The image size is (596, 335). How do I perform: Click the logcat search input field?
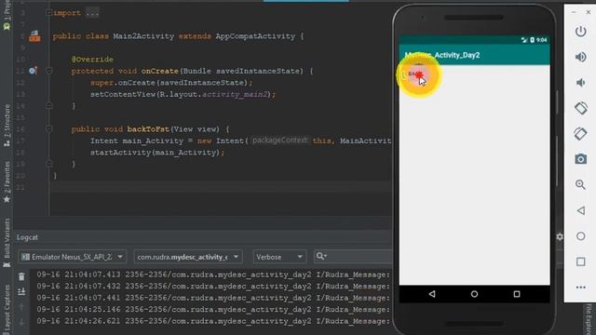point(353,257)
